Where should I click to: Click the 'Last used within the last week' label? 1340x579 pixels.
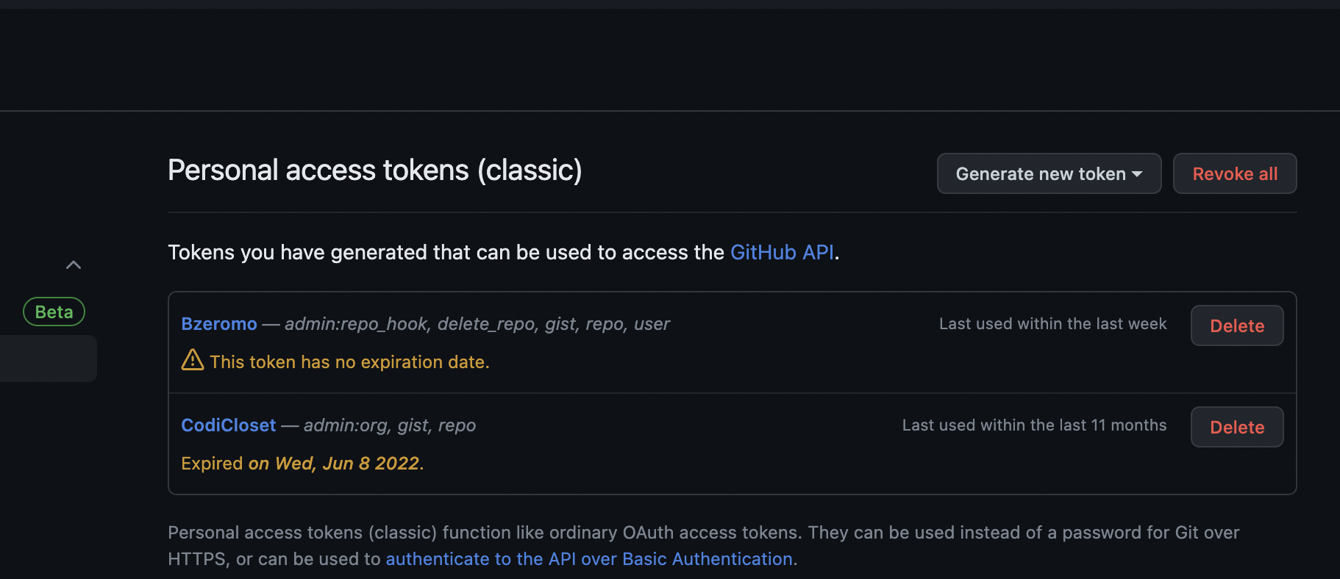pos(1052,324)
